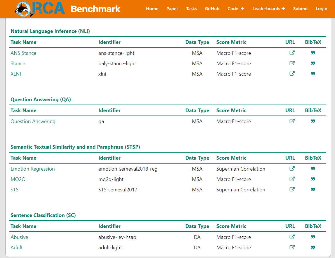Show BibTeX for Emotion Regression

[313, 168]
